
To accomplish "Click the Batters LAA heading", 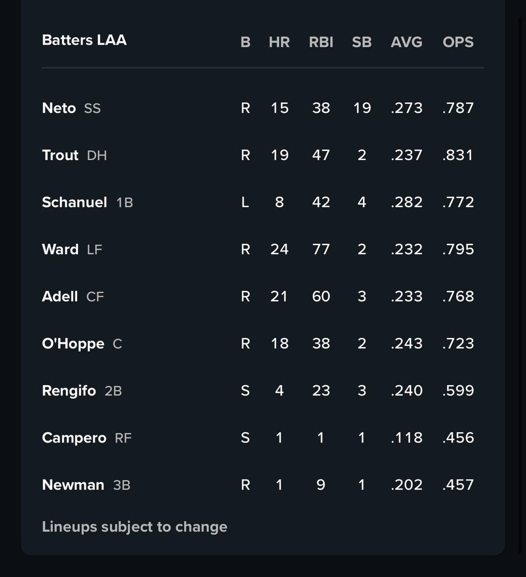I will 85,40.
